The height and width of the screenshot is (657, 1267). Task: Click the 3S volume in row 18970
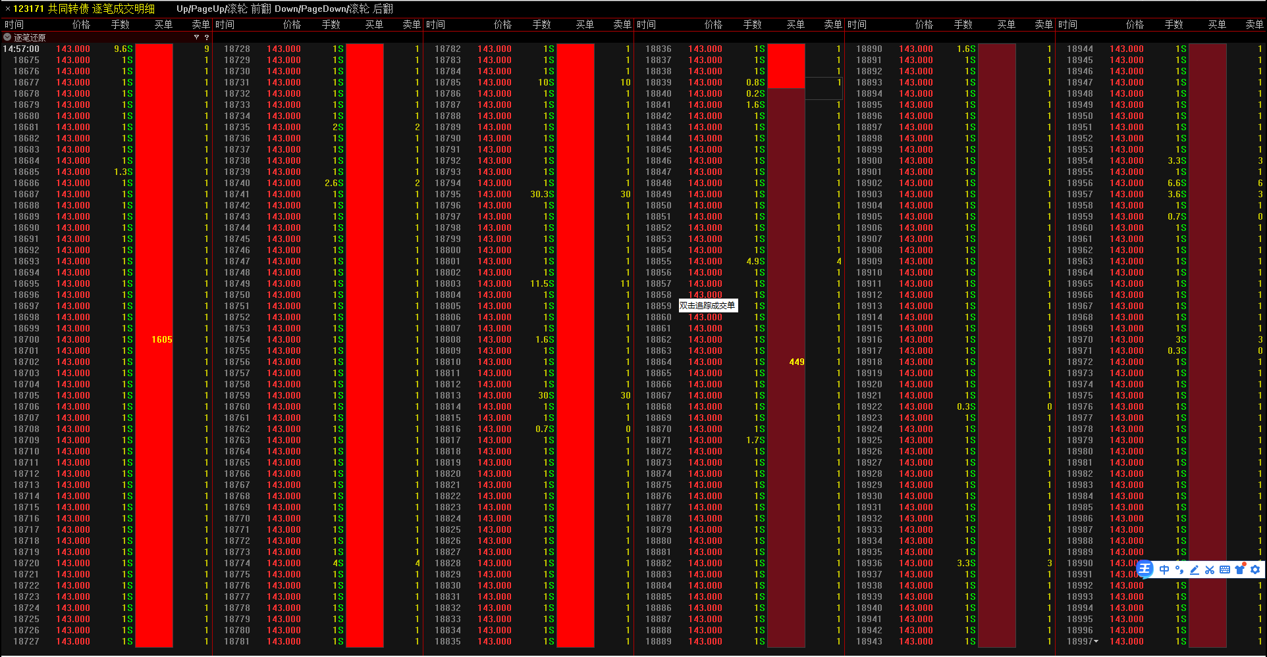[x=1181, y=339]
